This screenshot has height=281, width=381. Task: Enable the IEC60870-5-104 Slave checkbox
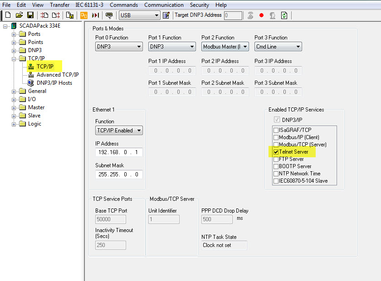(276, 181)
